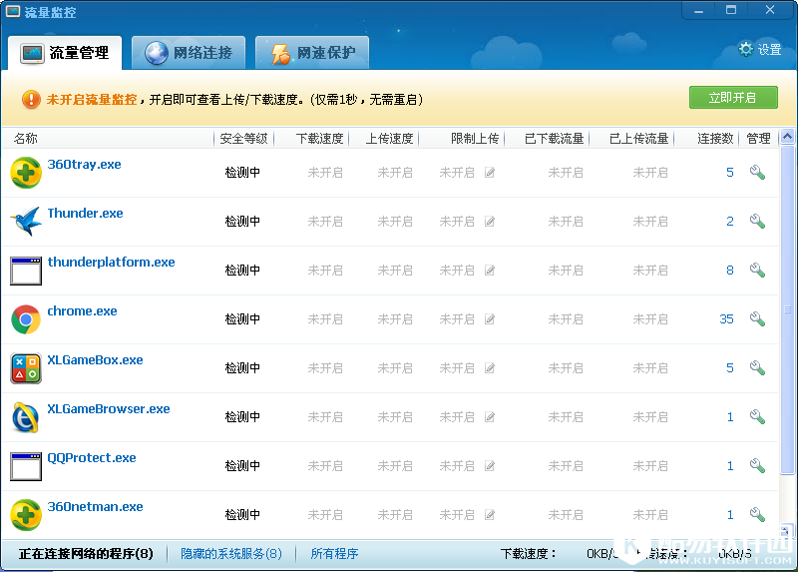Click chrome.exe connection count 35
The image size is (798, 572).
pos(726,319)
